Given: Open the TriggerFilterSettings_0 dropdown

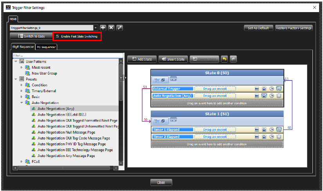Looking at the screenshot, I should point(96,28).
